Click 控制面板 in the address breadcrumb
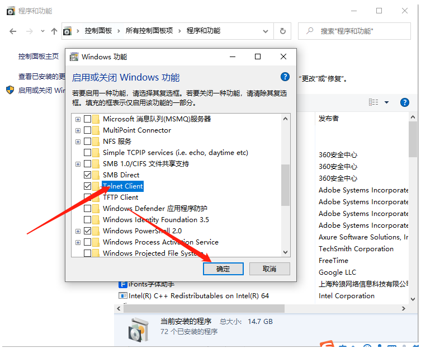This screenshot has height=348, width=421. tap(98, 31)
